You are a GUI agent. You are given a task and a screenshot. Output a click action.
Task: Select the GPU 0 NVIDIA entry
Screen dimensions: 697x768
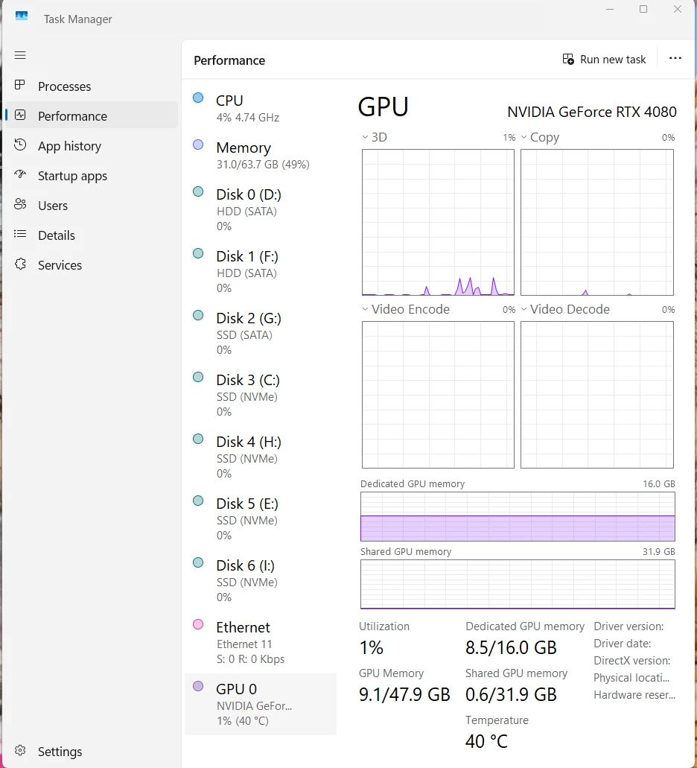pyautogui.click(x=261, y=704)
